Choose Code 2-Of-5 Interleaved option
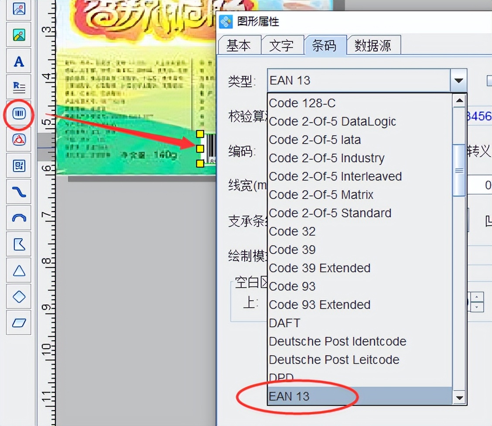 point(360,176)
